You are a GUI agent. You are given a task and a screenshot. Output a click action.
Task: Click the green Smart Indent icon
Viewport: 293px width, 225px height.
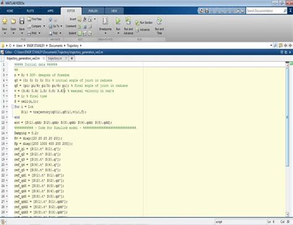pos(80,33)
